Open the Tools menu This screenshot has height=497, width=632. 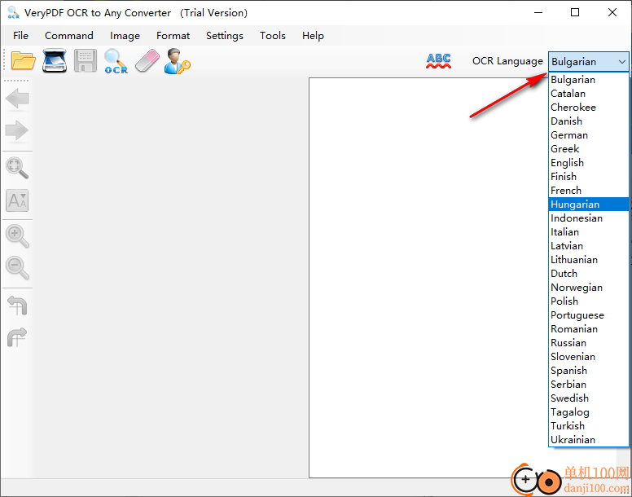[x=273, y=36]
